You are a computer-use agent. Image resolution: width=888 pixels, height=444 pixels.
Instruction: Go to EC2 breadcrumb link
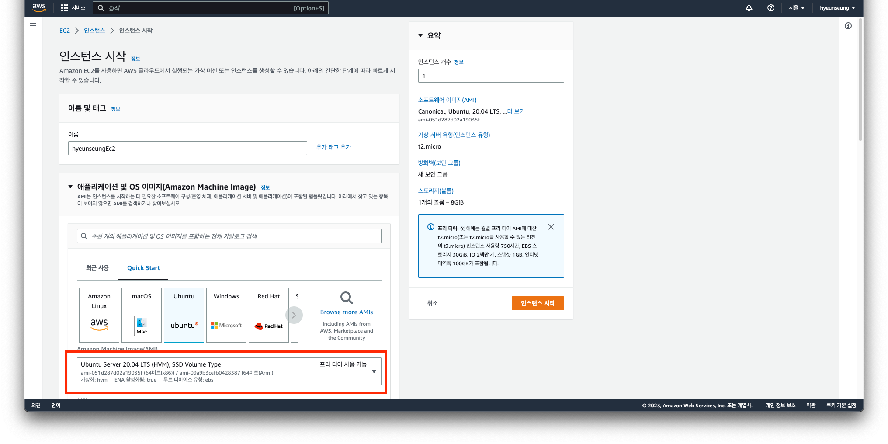(x=65, y=31)
